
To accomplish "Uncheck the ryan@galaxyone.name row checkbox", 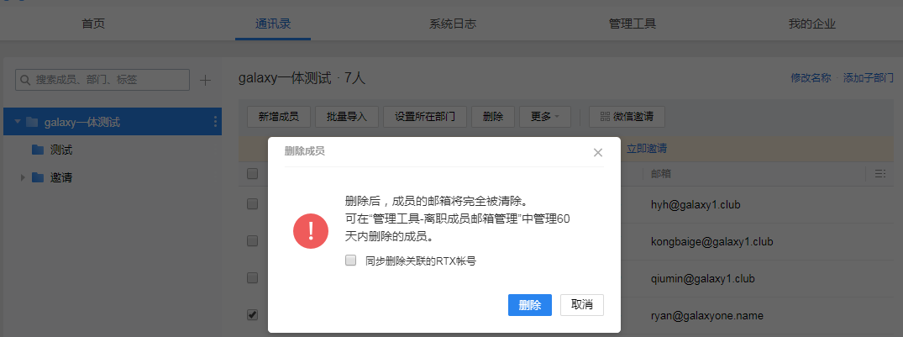I will [x=252, y=315].
